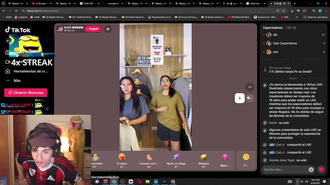Image resolution: width=330 pixels, height=185 pixels.
Task: Mute the KUYA tab audio
Action: 284,4
